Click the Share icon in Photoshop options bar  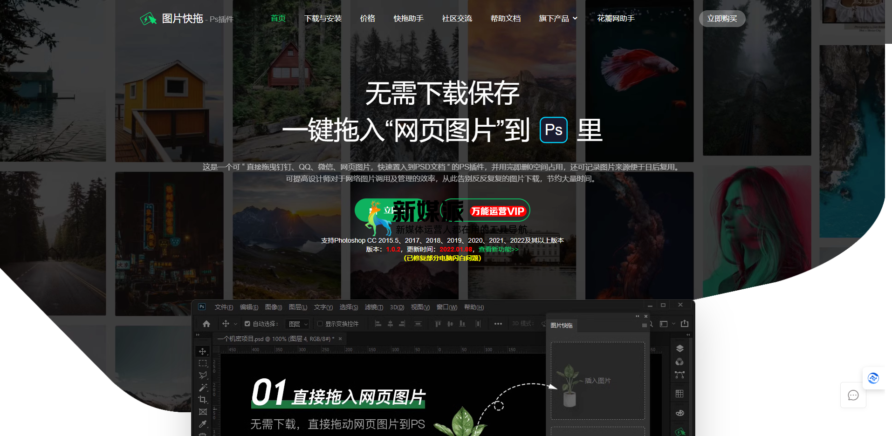pos(684,323)
